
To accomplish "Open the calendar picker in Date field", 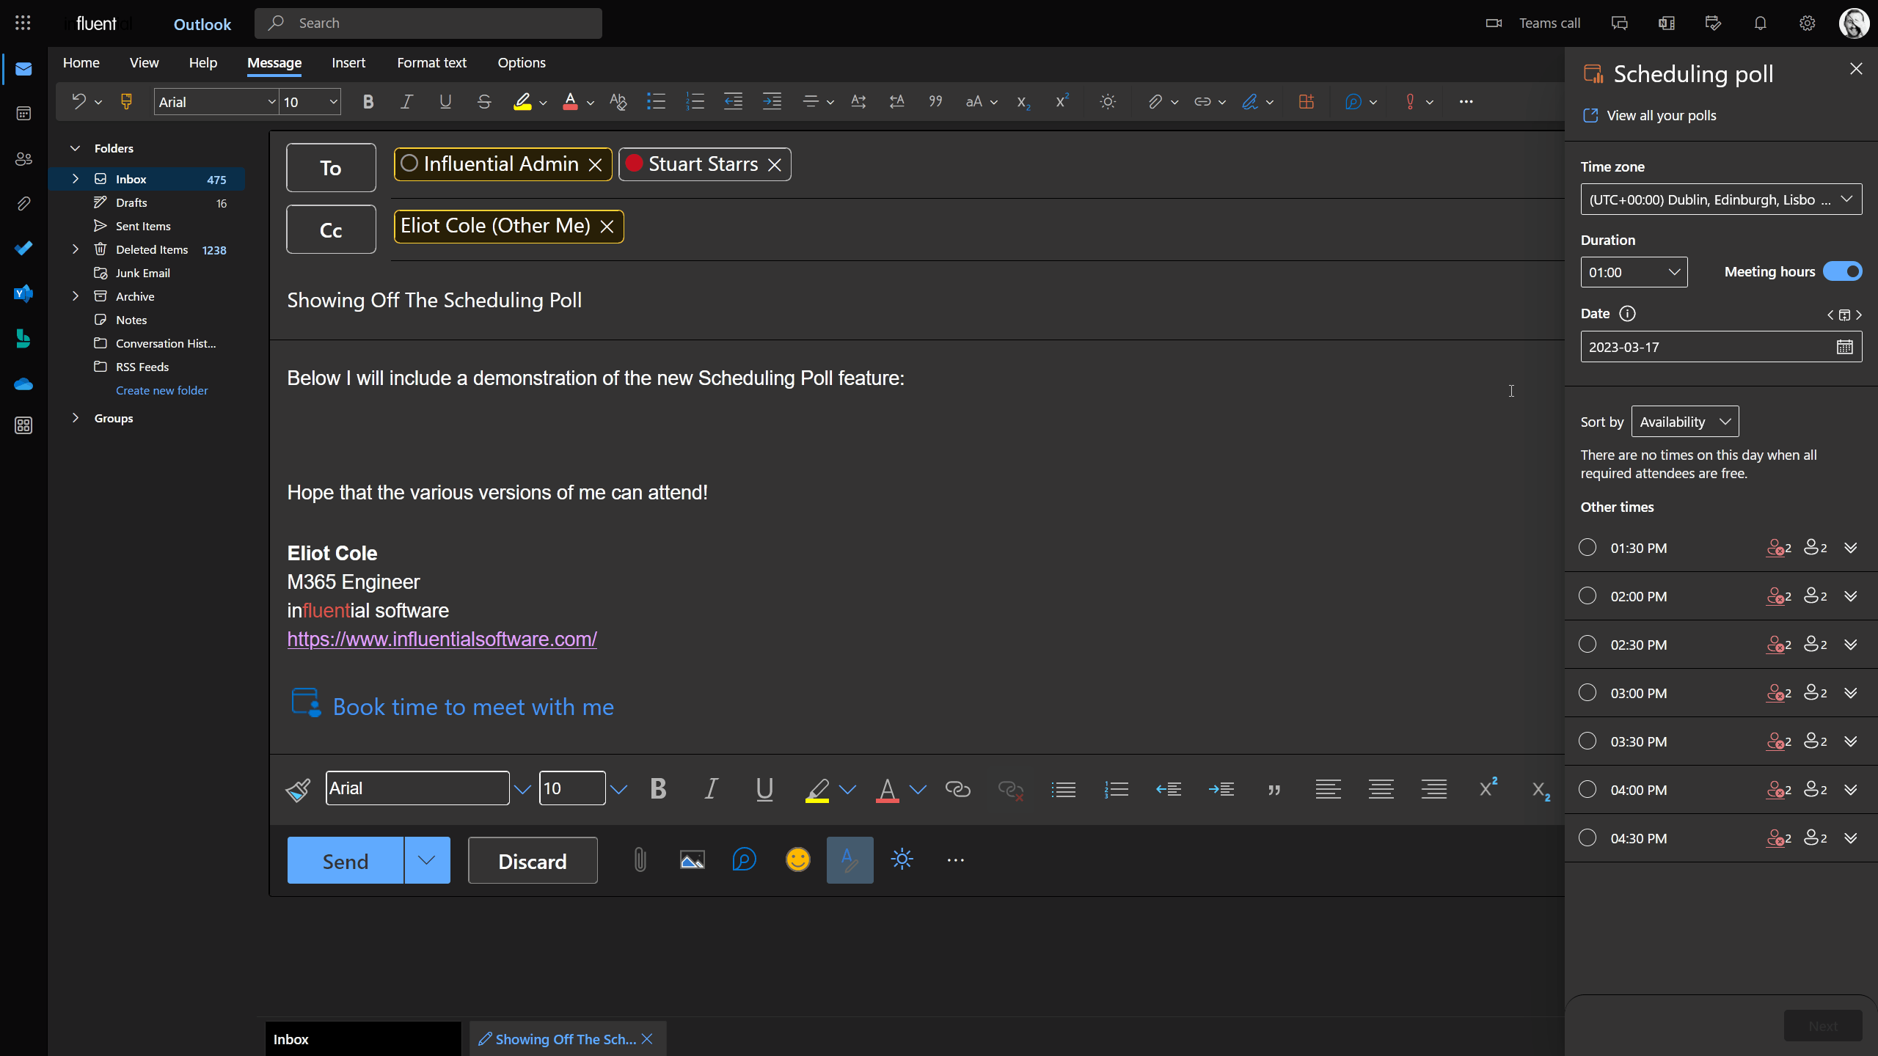I will pyautogui.click(x=1844, y=347).
